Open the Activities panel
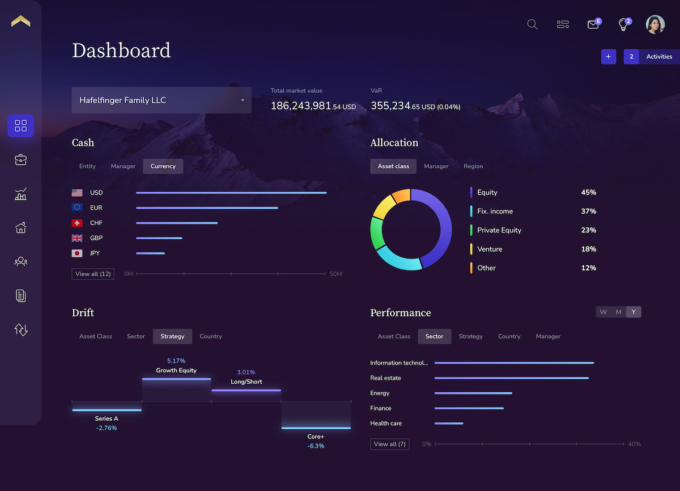This screenshot has height=491, width=680. pos(658,57)
